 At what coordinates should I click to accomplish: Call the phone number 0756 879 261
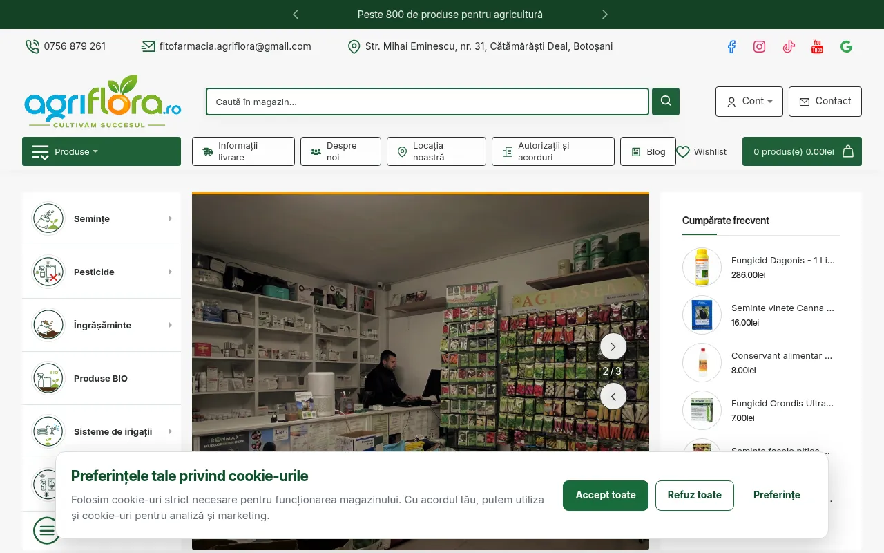pyautogui.click(x=66, y=46)
